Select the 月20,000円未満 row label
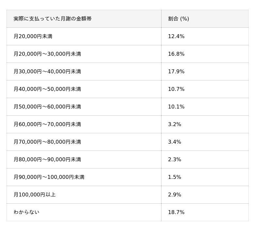 tap(33, 36)
